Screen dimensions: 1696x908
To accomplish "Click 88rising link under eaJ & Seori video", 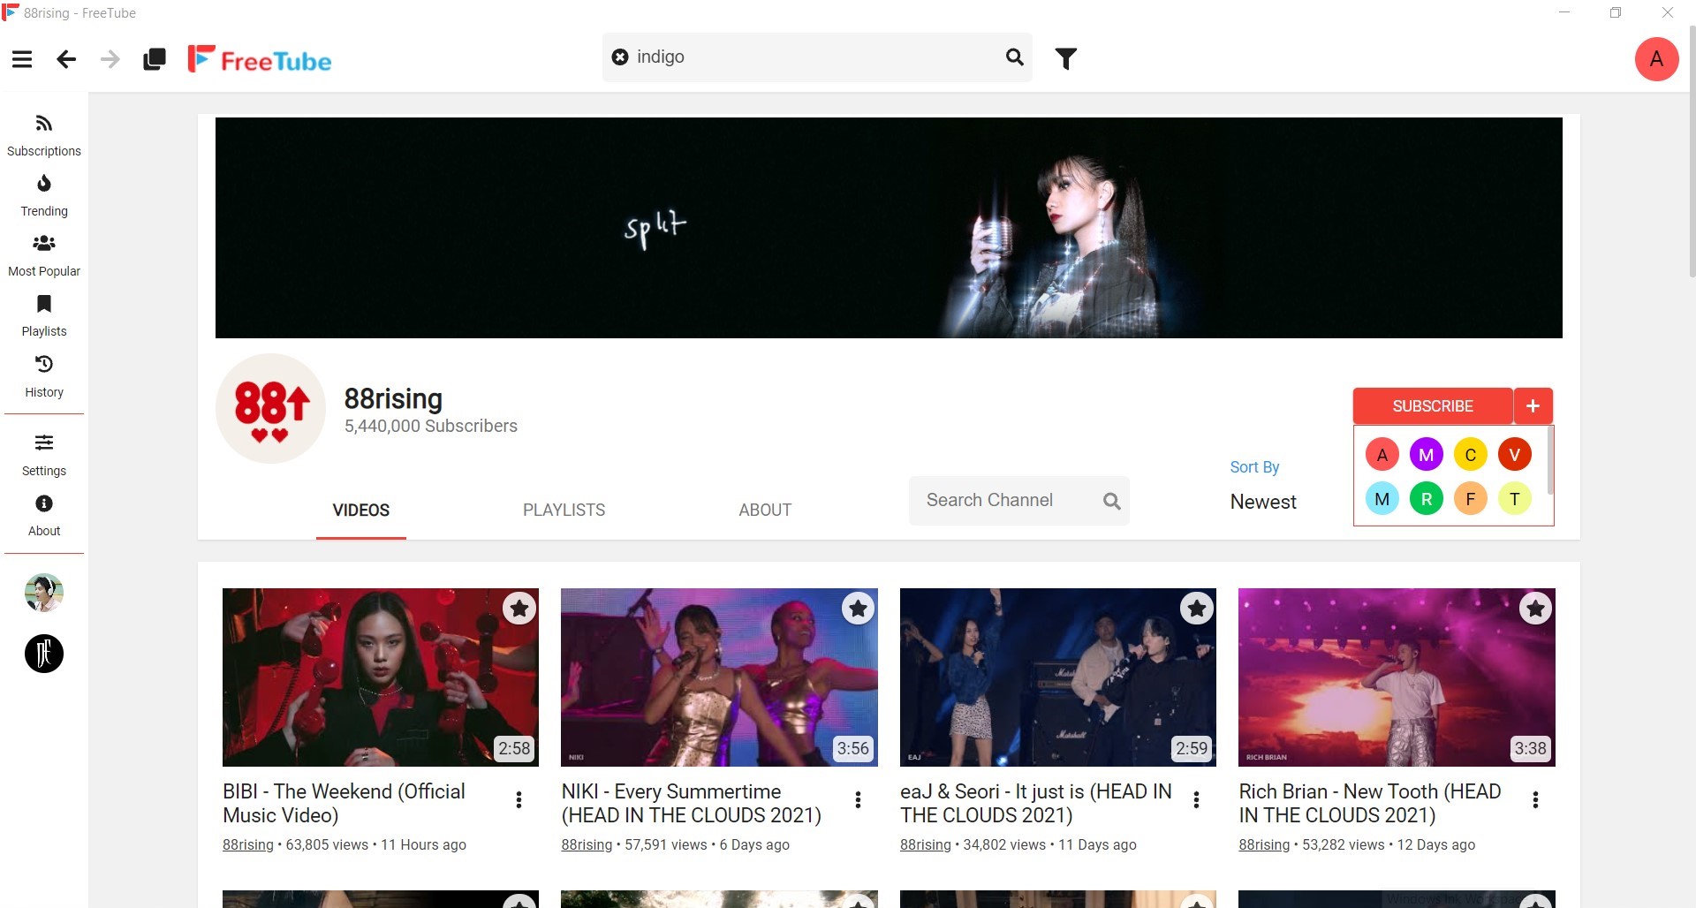I will [x=926, y=844].
